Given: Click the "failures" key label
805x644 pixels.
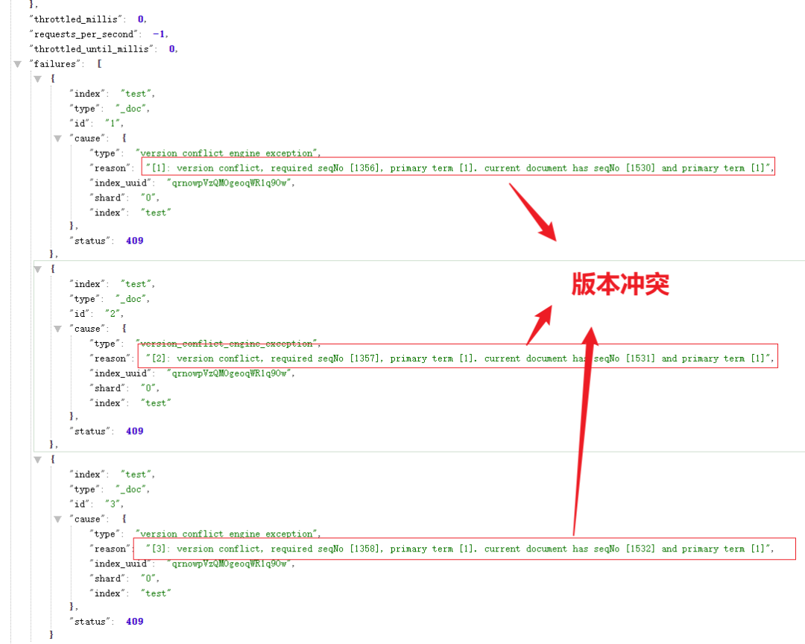Looking at the screenshot, I should click(54, 63).
